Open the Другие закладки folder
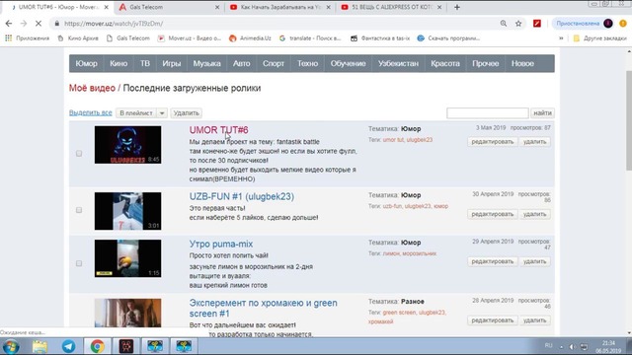The width and height of the screenshot is (632, 355). coord(599,38)
